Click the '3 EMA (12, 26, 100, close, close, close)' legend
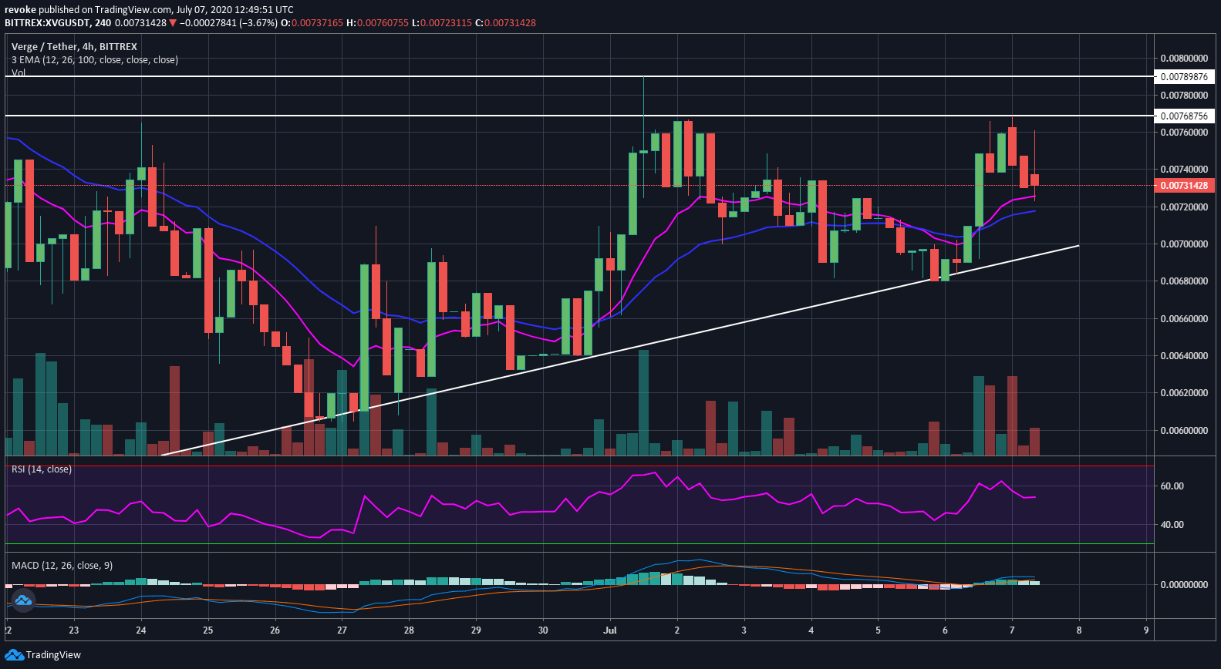1221x669 pixels. (95, 60)
